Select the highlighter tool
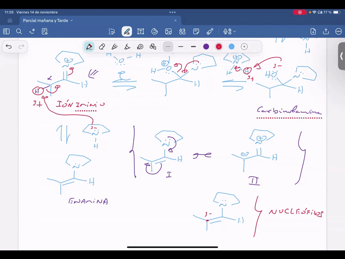 pos(115,47)
